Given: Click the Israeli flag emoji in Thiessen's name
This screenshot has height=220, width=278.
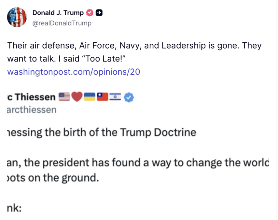Looking at the screenshot, I should tap(116, 96).
